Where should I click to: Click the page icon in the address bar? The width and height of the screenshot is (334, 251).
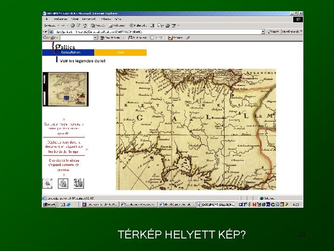[51, 32]
